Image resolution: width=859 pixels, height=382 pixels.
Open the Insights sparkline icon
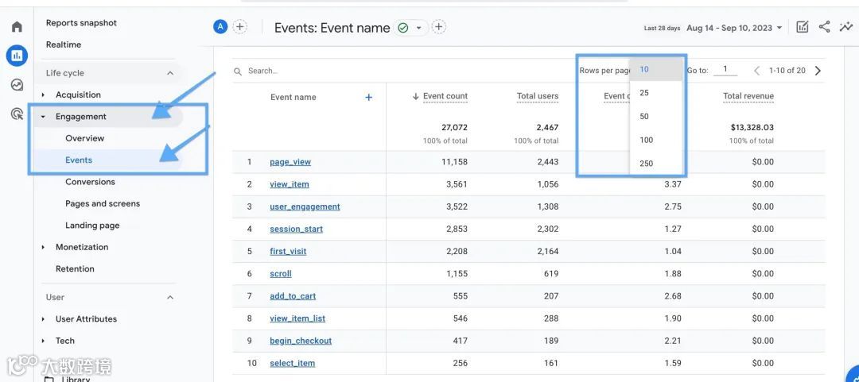click(845, 27)
